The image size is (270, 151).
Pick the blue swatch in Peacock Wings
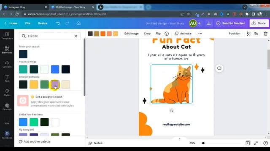coord(55,69)
